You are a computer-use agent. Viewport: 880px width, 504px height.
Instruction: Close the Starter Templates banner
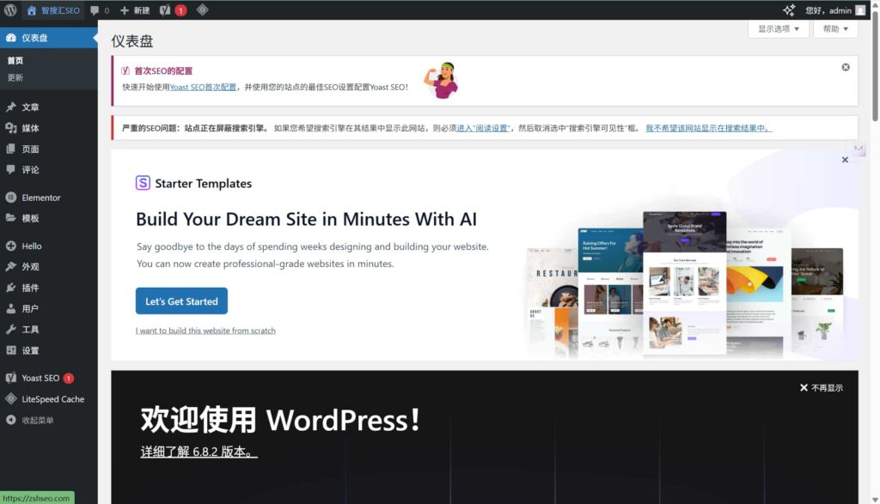tap(845, 160)
